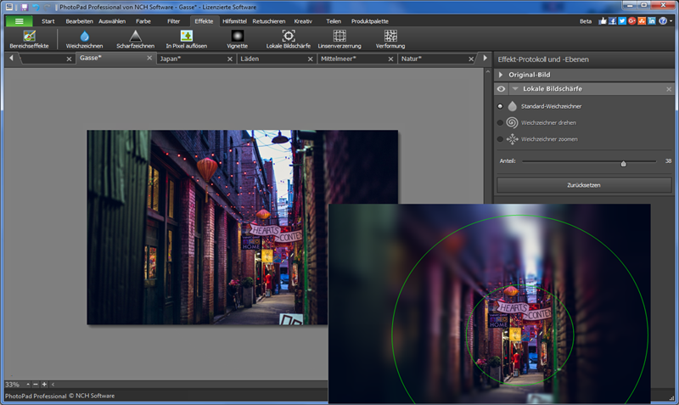Select the Weichzeichner drehen radio option

point(500,122)
